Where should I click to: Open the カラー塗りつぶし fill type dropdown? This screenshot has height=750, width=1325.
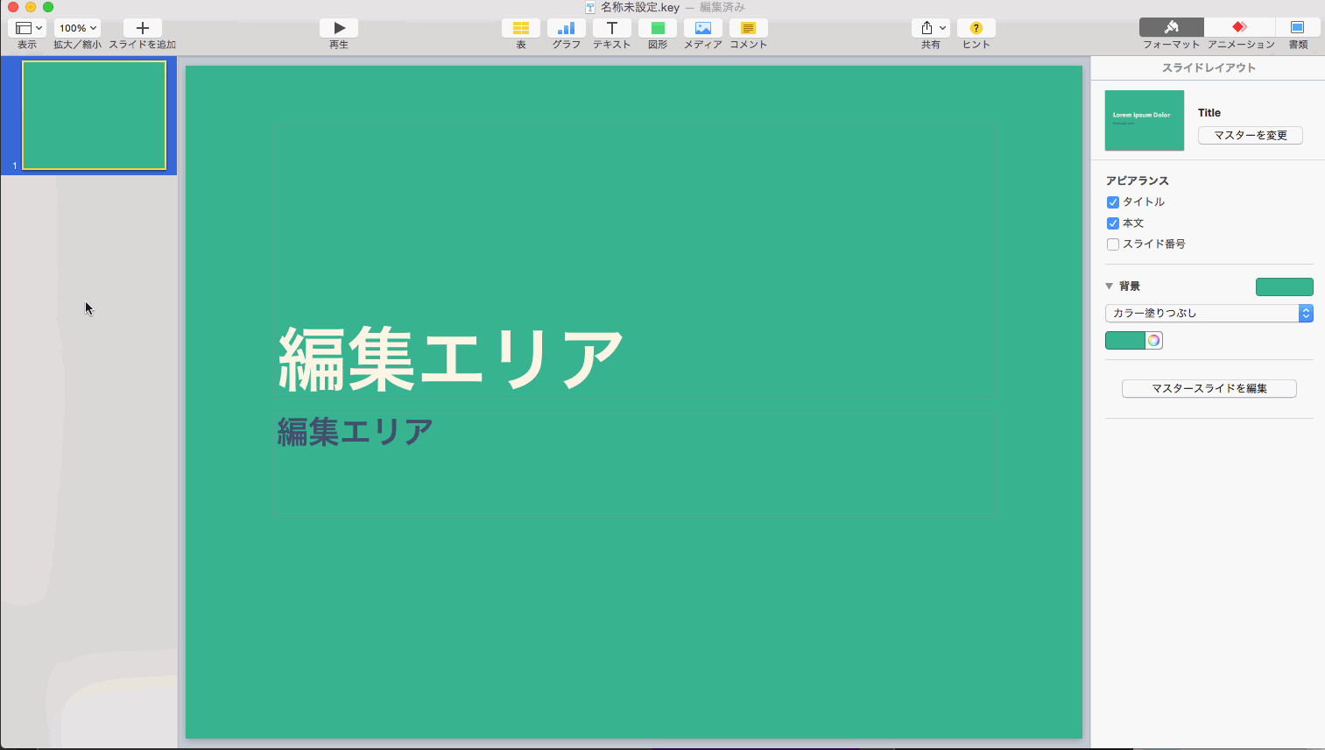[1209, 313]
